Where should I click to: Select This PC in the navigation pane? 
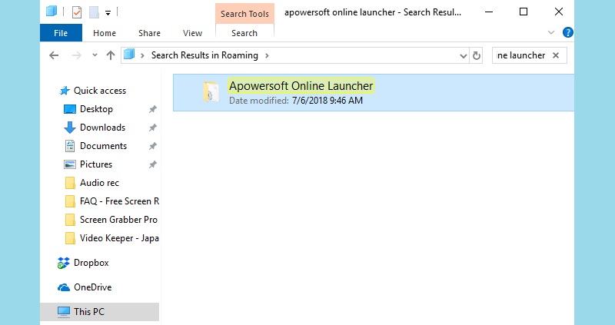click(100, 312)
